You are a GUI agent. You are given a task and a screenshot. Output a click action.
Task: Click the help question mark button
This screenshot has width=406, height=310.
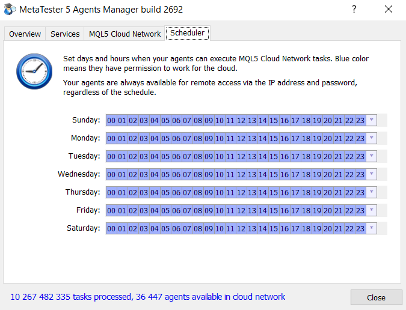click(x=354, y=10)
